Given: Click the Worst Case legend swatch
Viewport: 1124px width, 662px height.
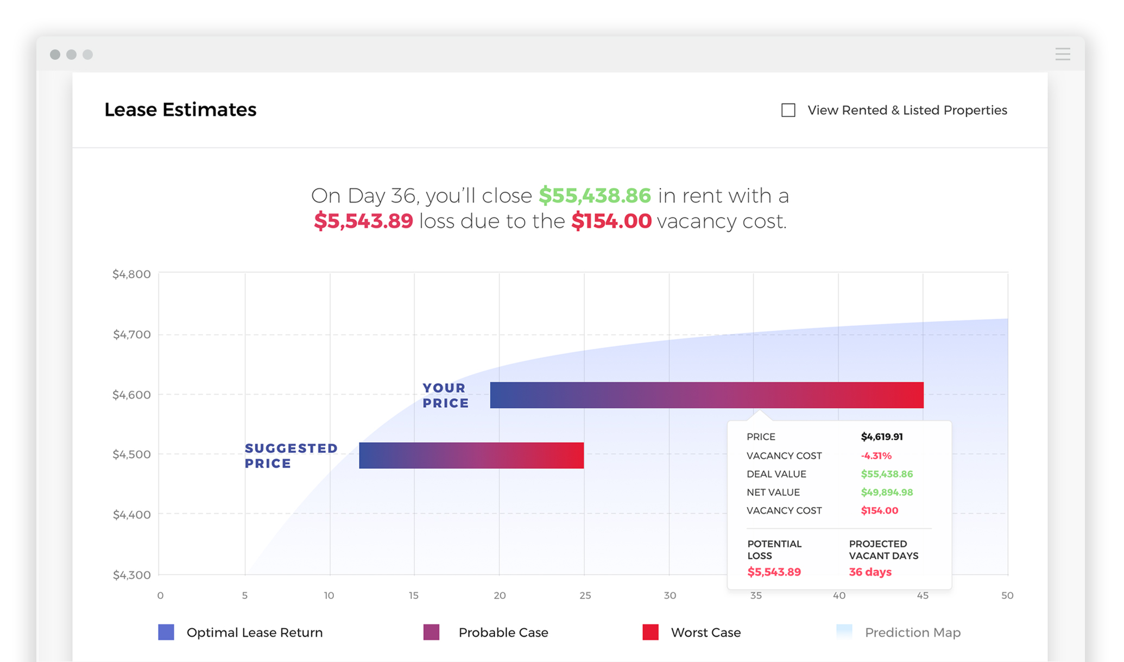Looking at the screenshot, I should click(650, 632).
